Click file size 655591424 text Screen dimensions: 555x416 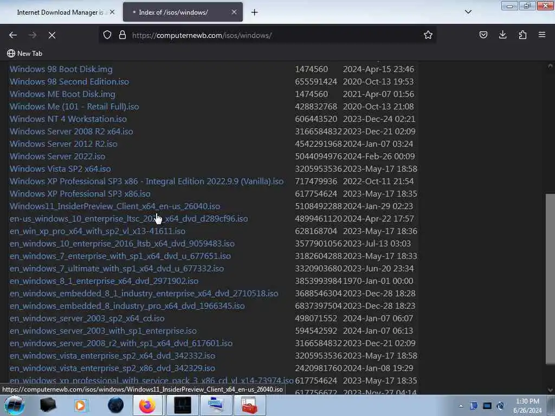316,81
